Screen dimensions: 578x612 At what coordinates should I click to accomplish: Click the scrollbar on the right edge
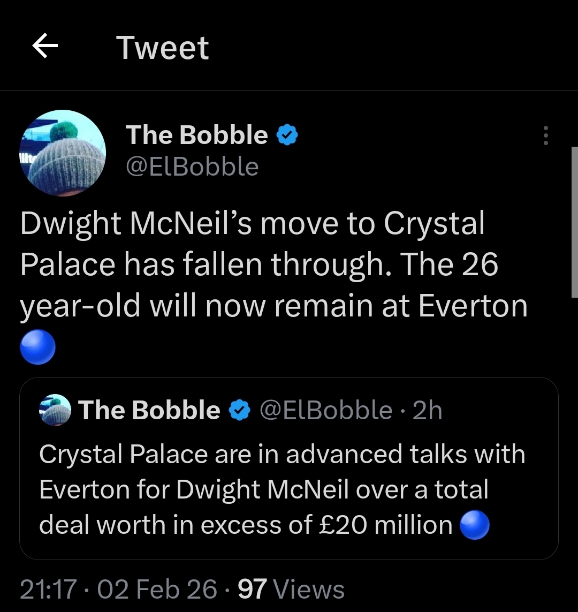(x=574, y=222)
